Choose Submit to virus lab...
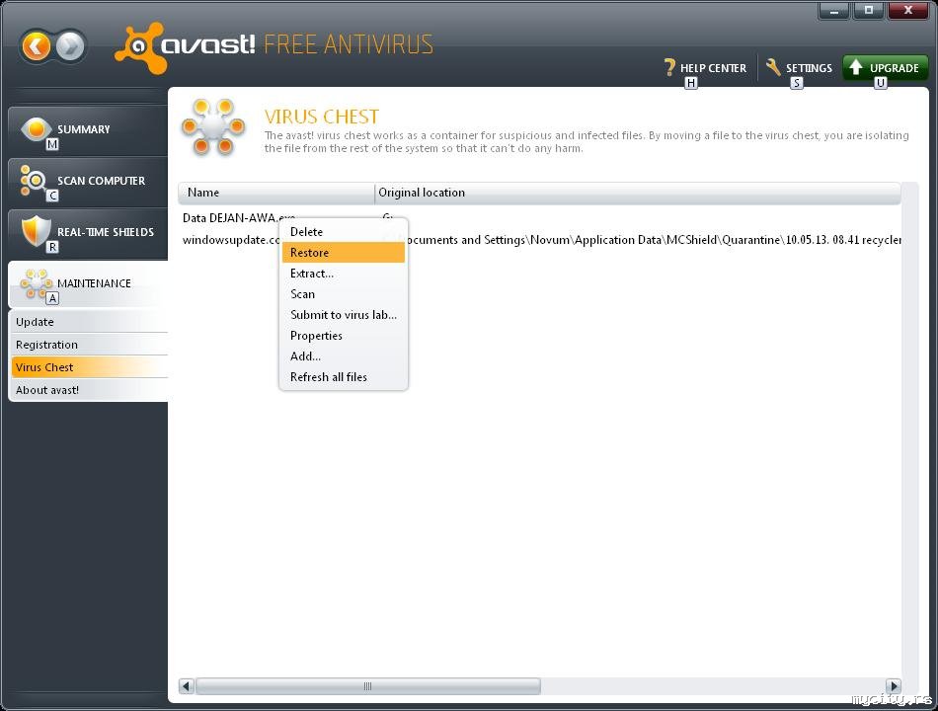This screenshot has width=938, height=711. click(x=344, y=315)
